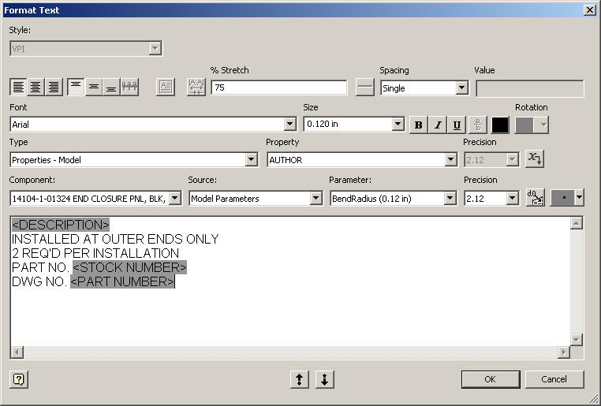Add the selected parameter to text
Image resolution: width=601 pixels, height=406 pixels.
[536, 198]
